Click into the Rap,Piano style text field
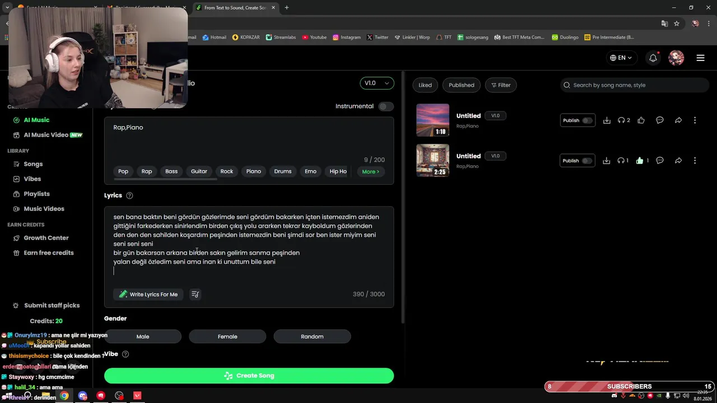This screenshot has height=403, width=717. (249, 139)
